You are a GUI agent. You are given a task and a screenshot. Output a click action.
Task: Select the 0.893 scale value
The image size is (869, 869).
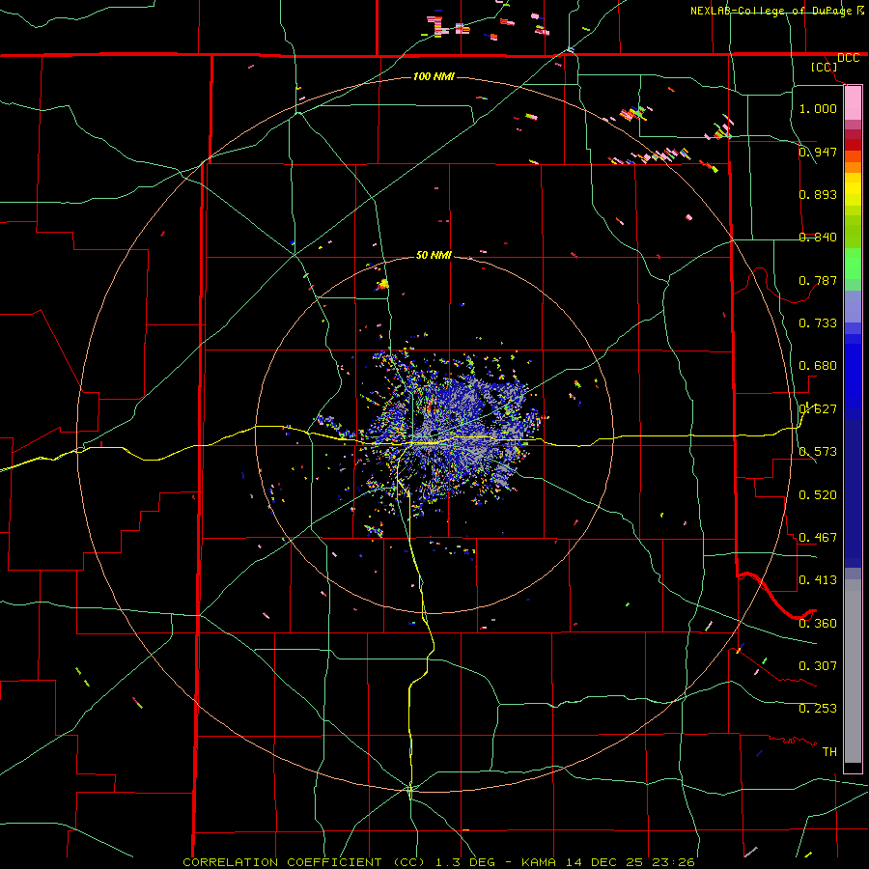818,194
